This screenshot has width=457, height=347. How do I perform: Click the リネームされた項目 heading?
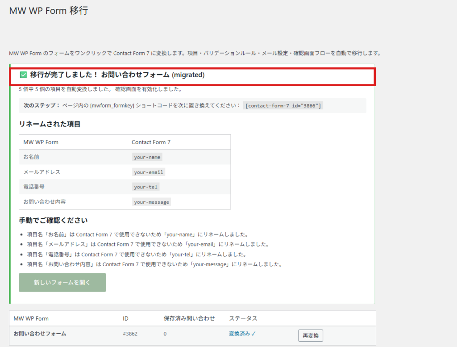(x=50, y=124)
